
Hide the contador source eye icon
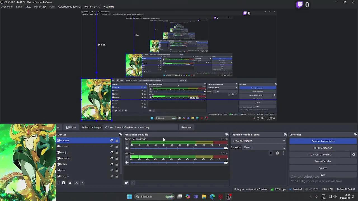(112, 158)
